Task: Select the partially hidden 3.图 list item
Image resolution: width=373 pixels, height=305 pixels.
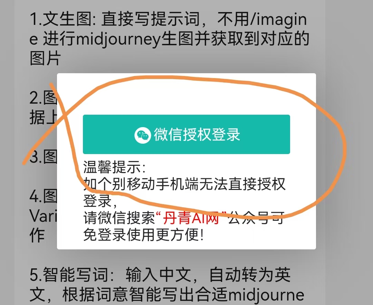Action: pyautogui.click(x=43, y=157)
